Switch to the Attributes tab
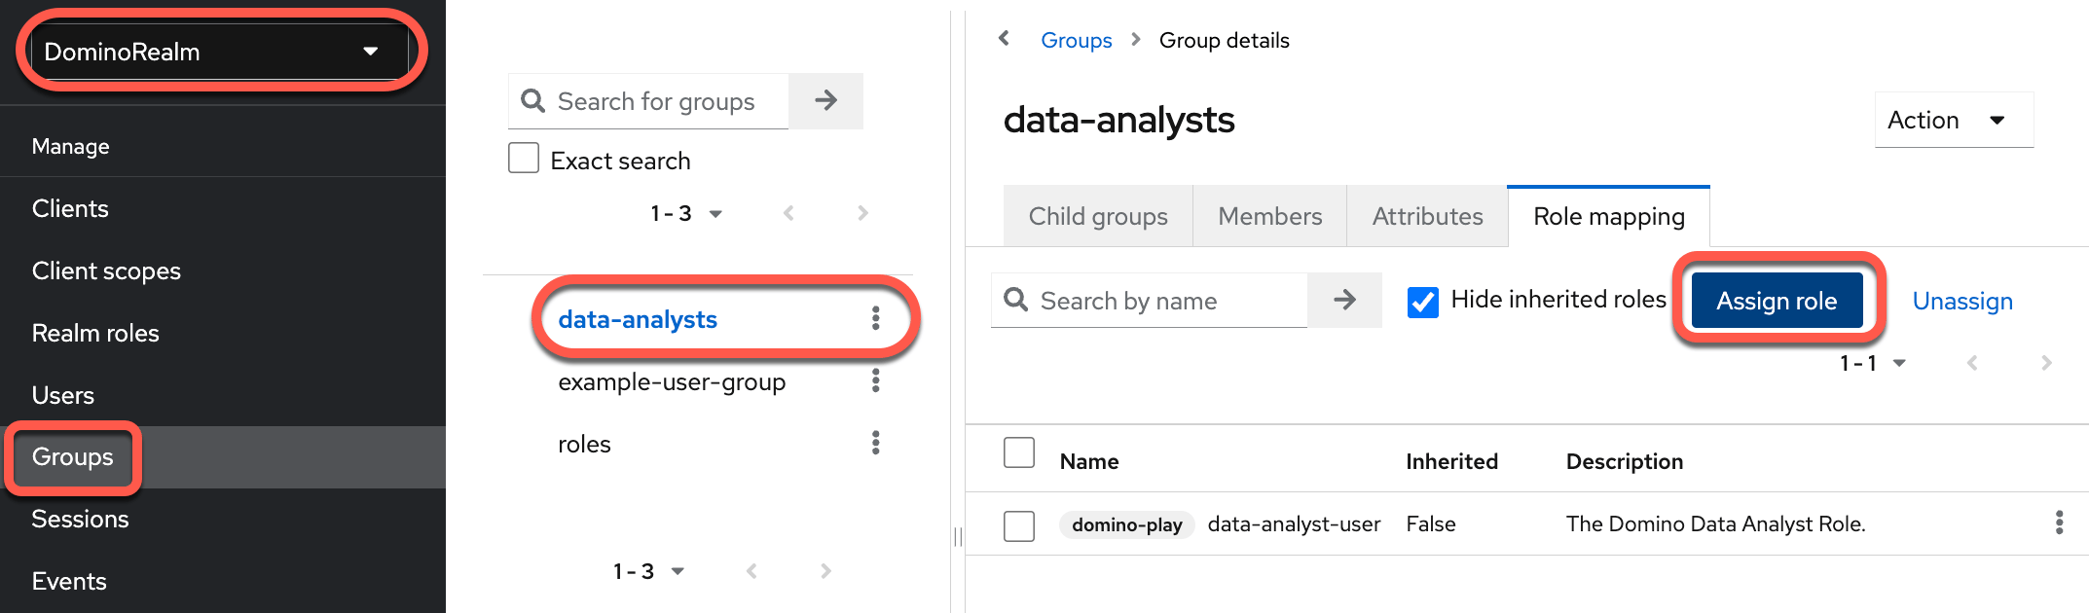The height and width of the screenshot is (613, 2089). pos(1428,216)
